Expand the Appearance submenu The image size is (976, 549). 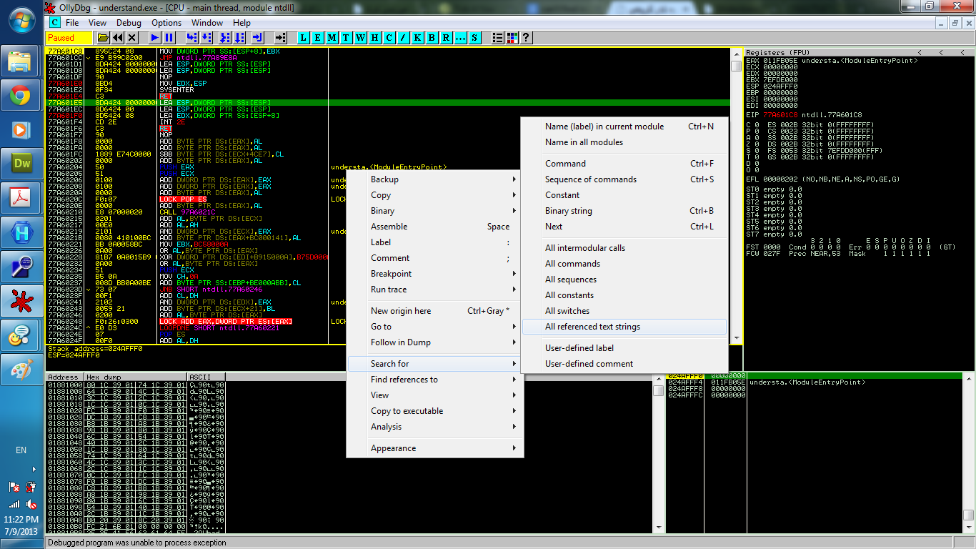pos(435,448)
